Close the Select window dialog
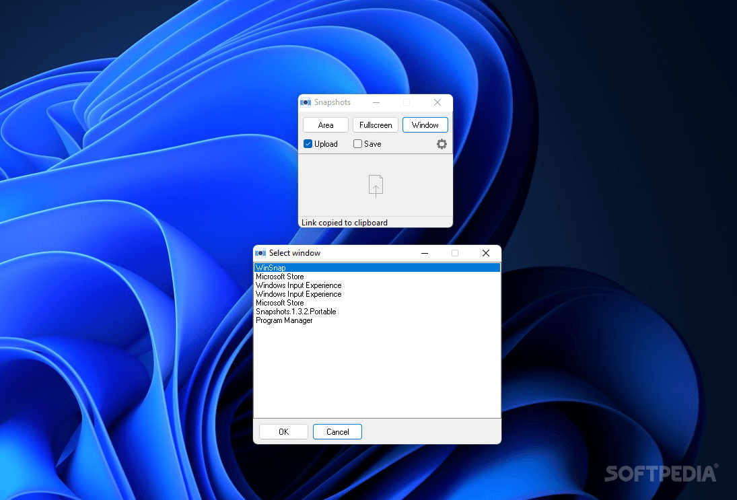Viewport: 737px width, 500px height. (x=486, y=253)
